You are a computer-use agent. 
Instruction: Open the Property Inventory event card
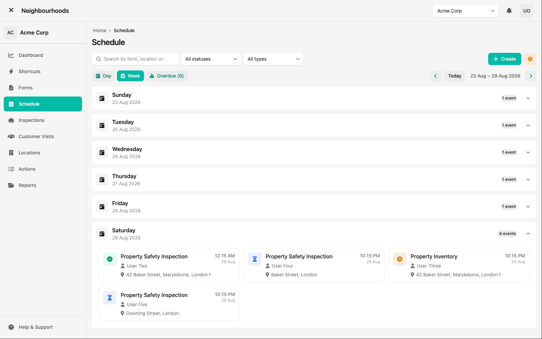459,265
